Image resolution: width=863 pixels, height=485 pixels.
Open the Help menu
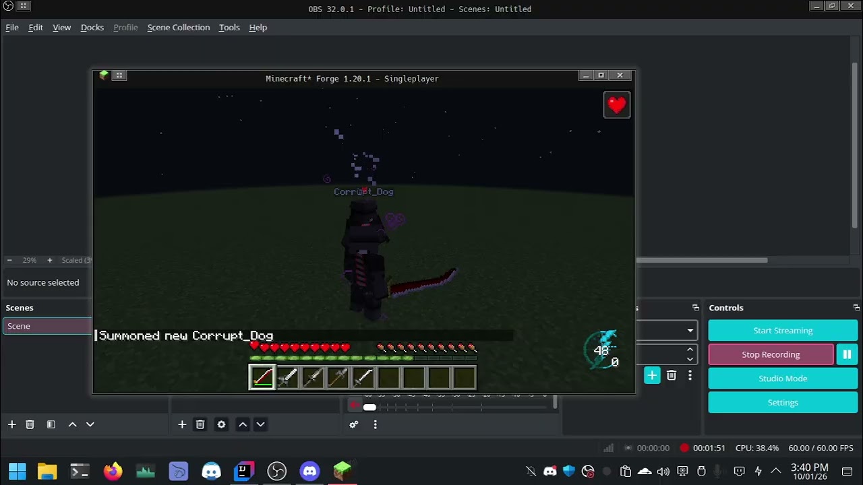click(258, 28)
